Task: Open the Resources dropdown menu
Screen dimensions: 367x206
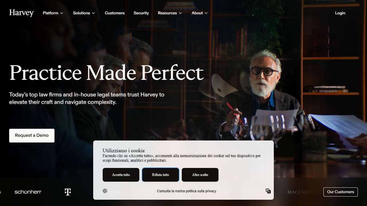Action: click(170, 13)
